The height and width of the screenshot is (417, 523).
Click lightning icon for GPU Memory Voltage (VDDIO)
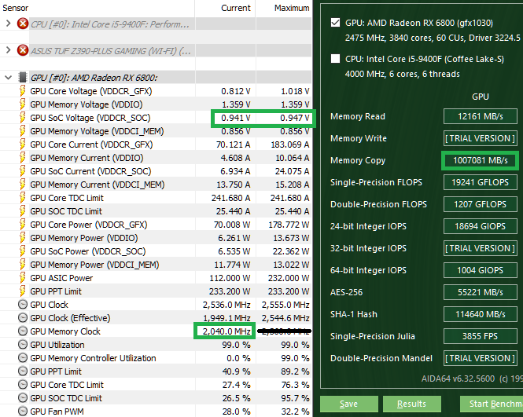(x=22, y=104)
